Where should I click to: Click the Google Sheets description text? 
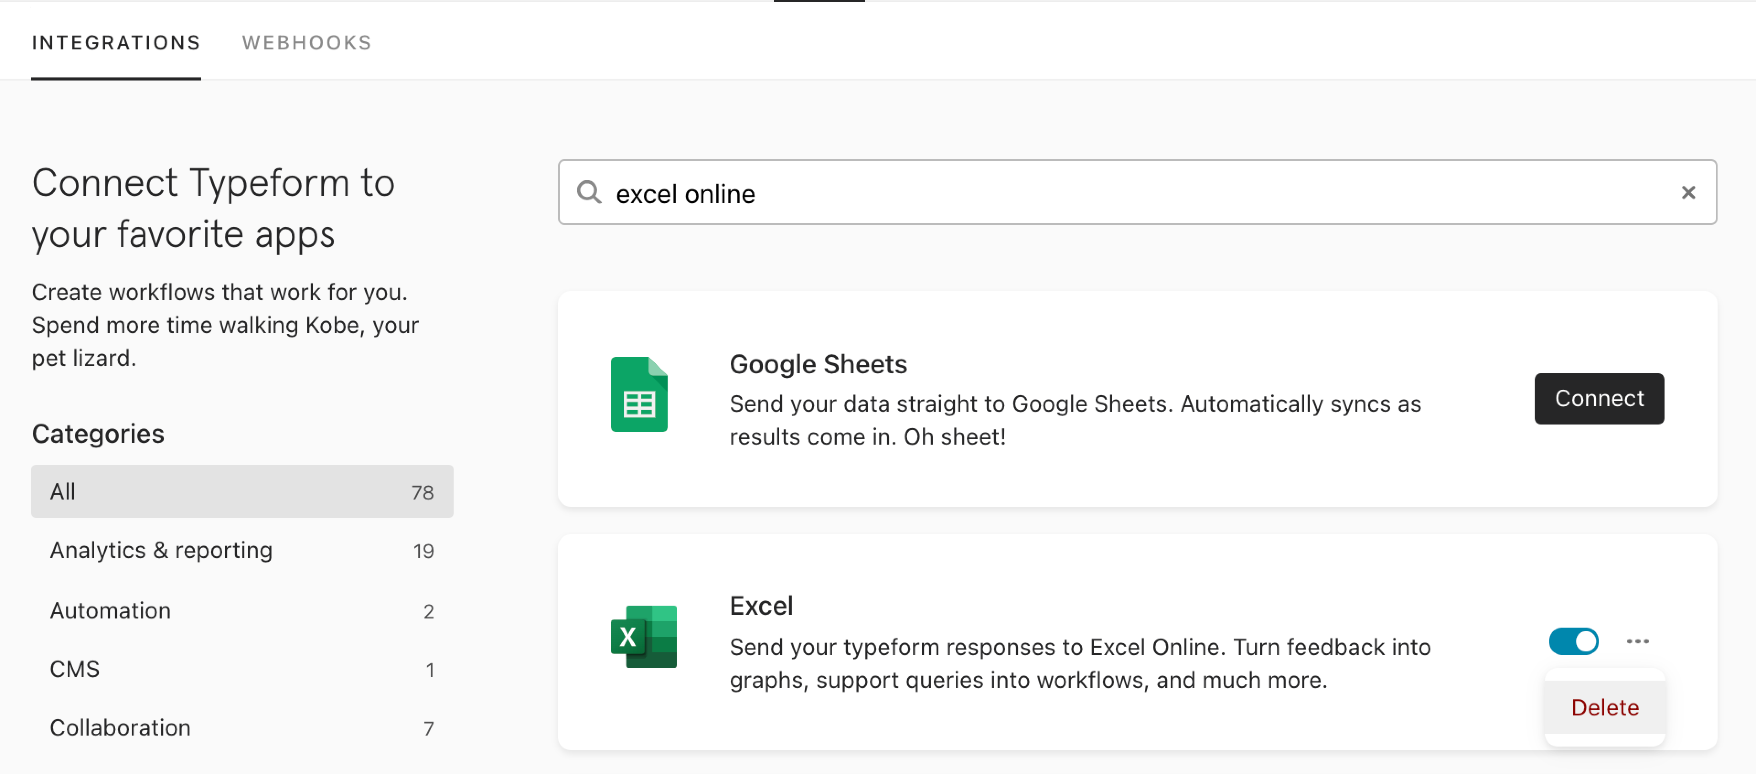coord(1075,420)
